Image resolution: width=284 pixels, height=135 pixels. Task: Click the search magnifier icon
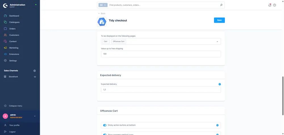pos(221,5)
